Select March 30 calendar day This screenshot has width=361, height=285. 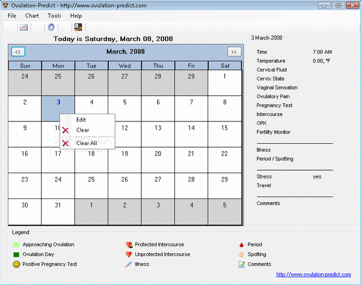click(x=25, y=212)
